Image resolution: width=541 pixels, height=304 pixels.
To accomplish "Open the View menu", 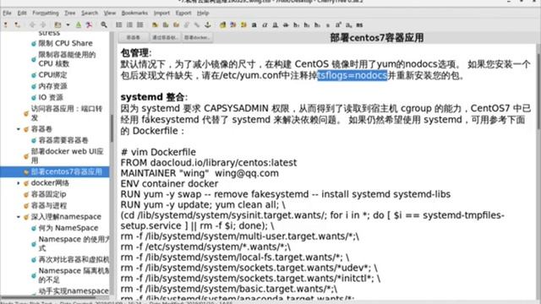I will pyautogui.click(x=110, y=14).
